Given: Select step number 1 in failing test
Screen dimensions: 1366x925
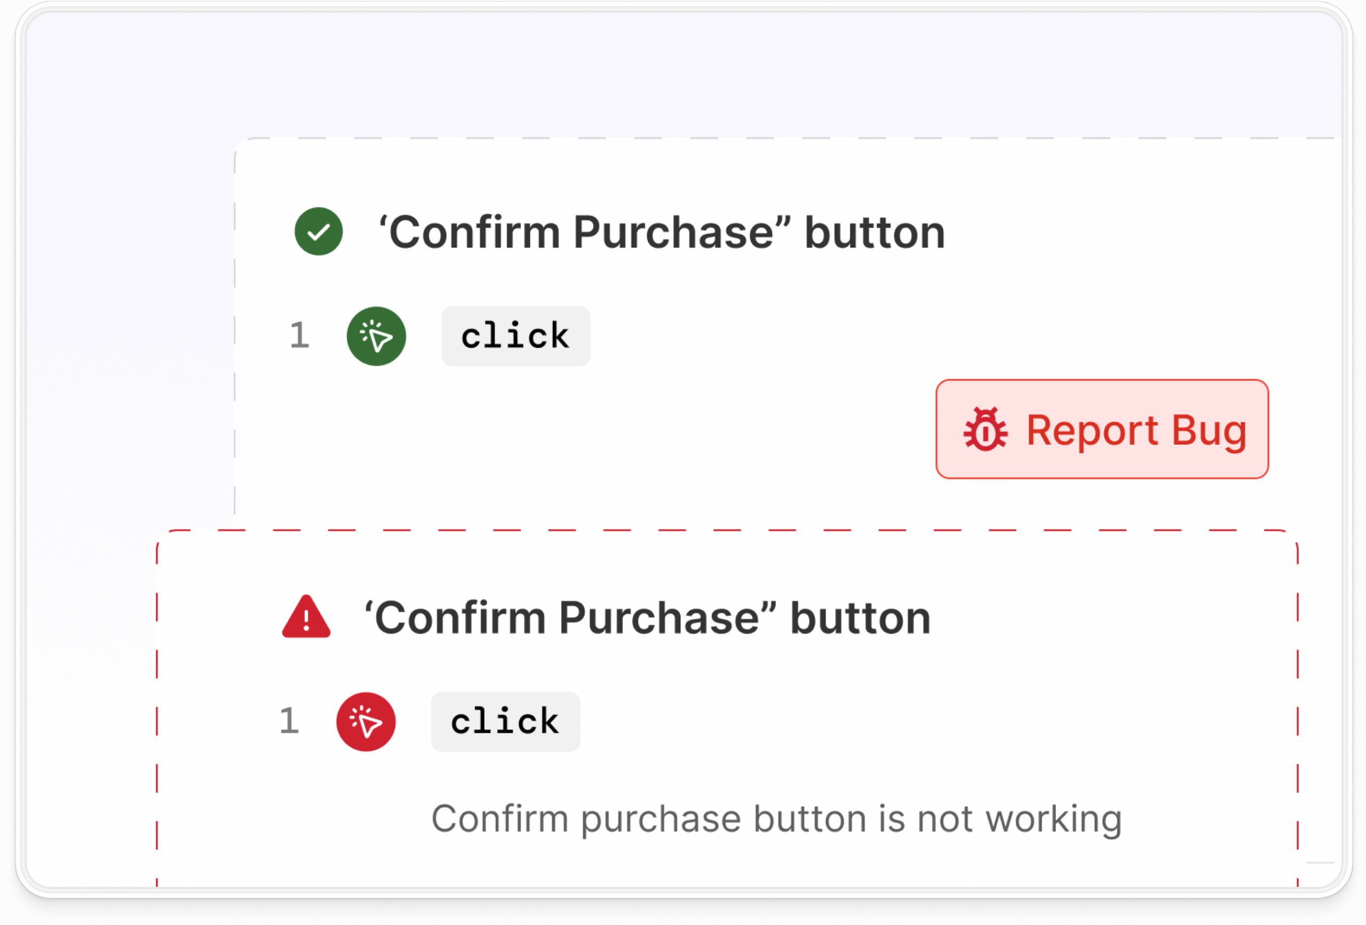Looking at the screenshot, I should click(x=289, y=721).
